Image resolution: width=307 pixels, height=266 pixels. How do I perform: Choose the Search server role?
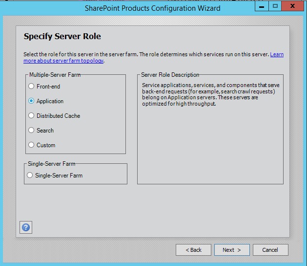click(41, 131)
